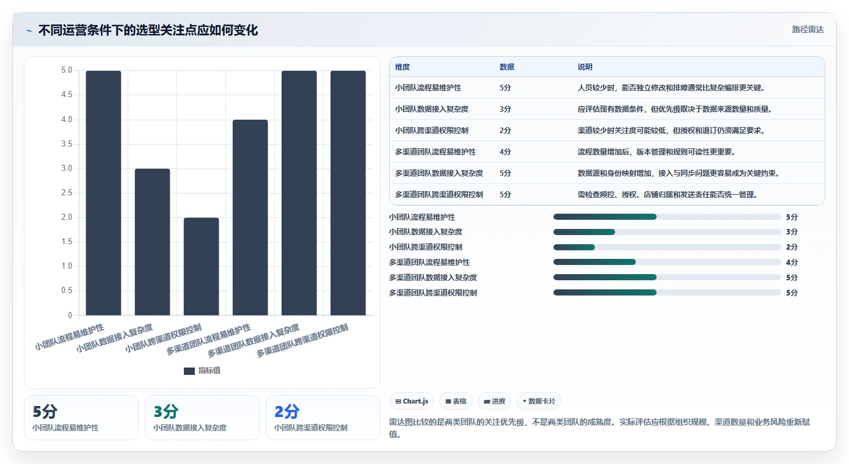Click the 路径雷达 label in the header

(807, 29)
